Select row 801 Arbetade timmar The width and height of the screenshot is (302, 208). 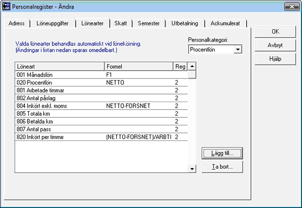[101, 90]
